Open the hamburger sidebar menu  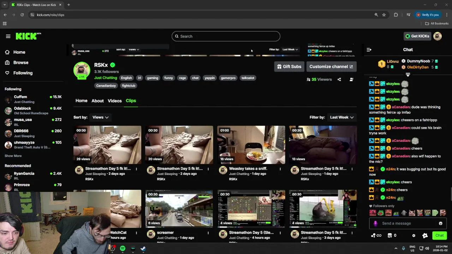click(8, 36)
